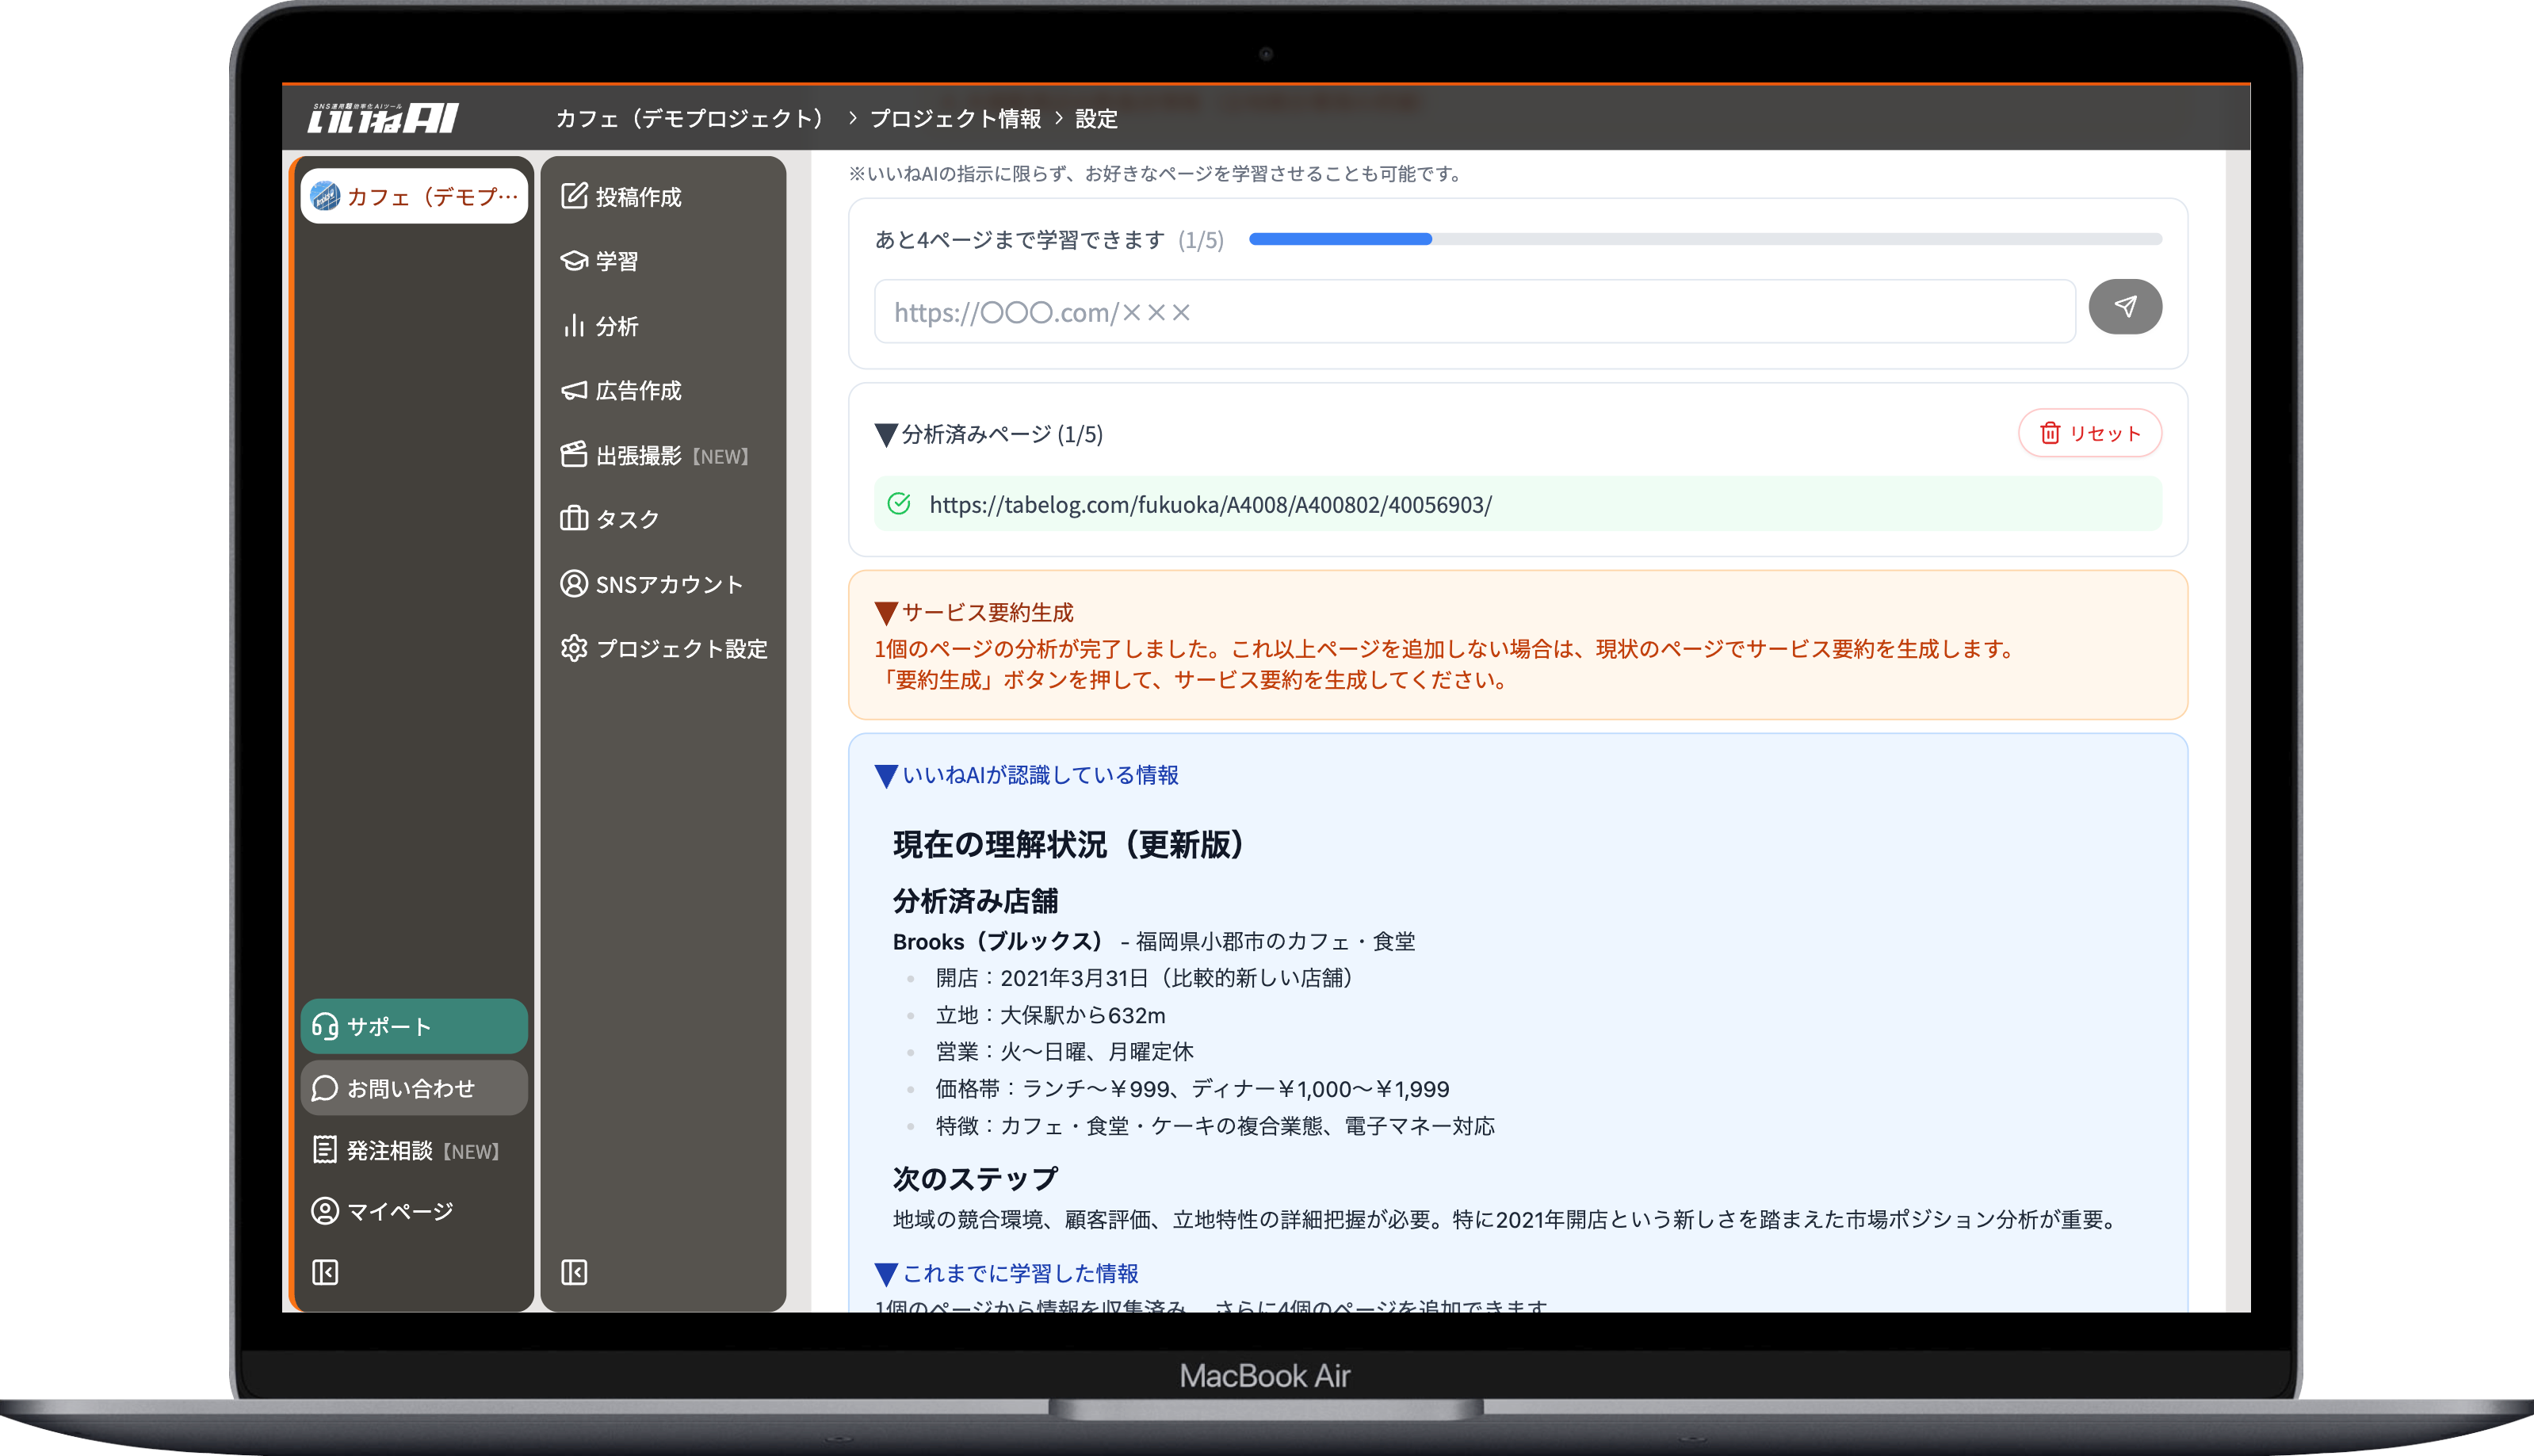Click the タスク briefcase icon
Viewport: 2534px width, 1456px height.
point(574,518)
